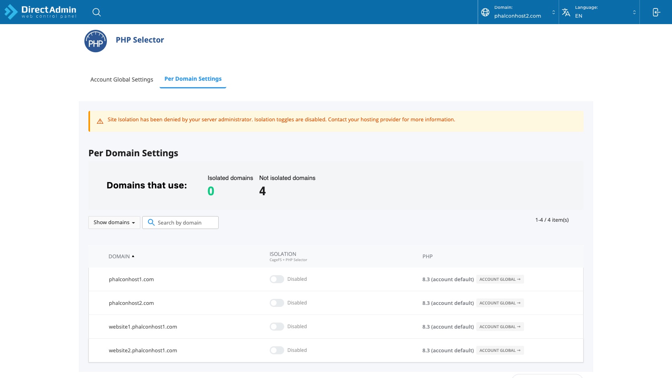Click the warning triangle icon in alert
Viewport: 672px width, 378px height.
pyautogui.click(x=100, y=121)
